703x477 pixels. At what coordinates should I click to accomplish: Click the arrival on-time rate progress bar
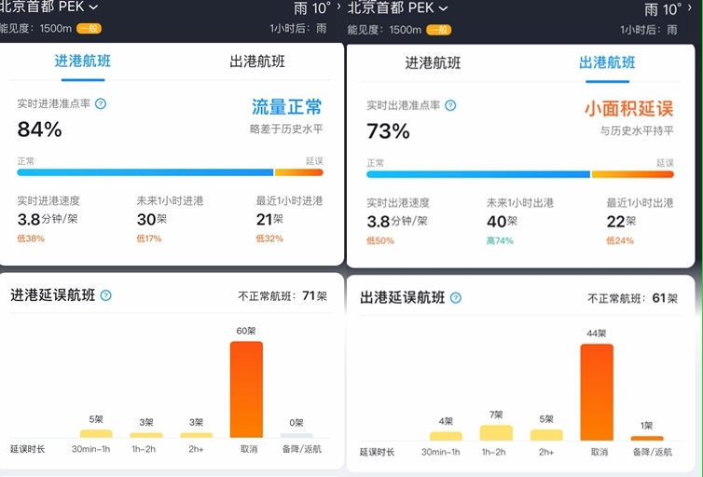click(170, 172)
